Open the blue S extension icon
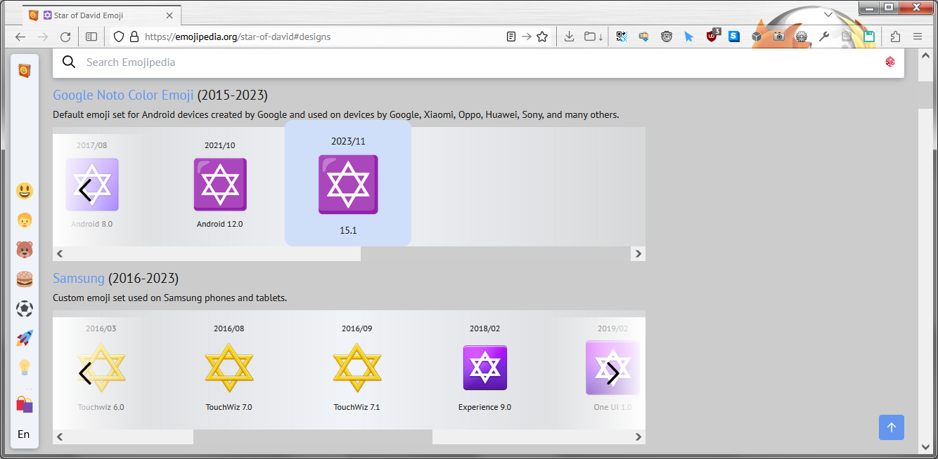 coord(734,36)
